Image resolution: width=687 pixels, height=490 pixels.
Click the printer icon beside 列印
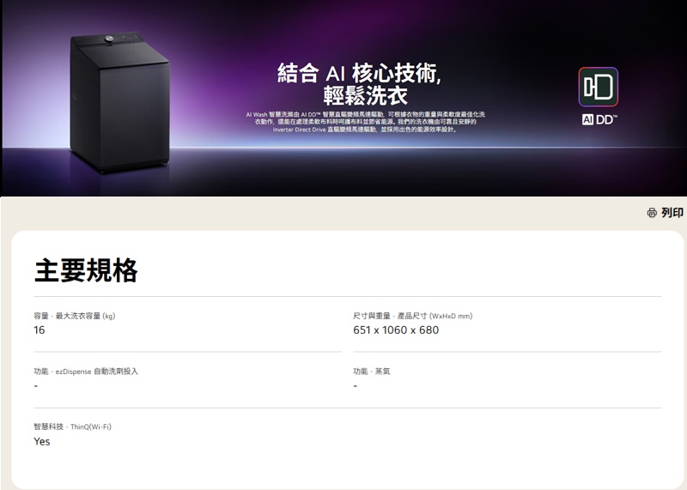(x=652, y=213)
